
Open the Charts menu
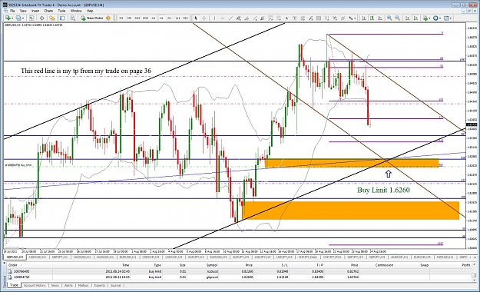pos(48,11)
